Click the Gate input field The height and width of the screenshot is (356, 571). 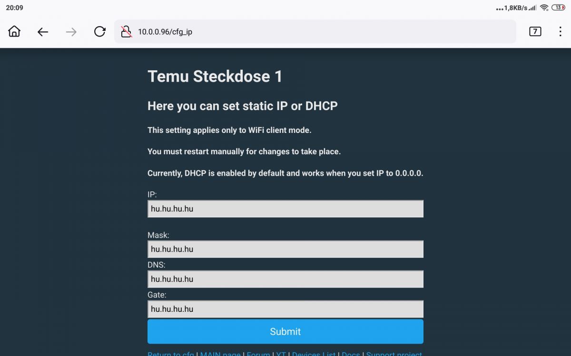coord(285,309)
